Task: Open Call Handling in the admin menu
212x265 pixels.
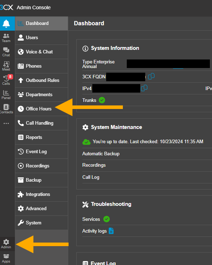Action: (42, 123)
